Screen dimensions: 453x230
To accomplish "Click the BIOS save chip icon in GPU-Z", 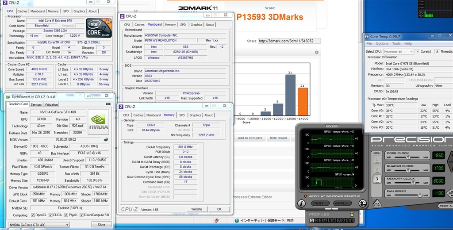I will pyautogui.click(x=106, y=139).
